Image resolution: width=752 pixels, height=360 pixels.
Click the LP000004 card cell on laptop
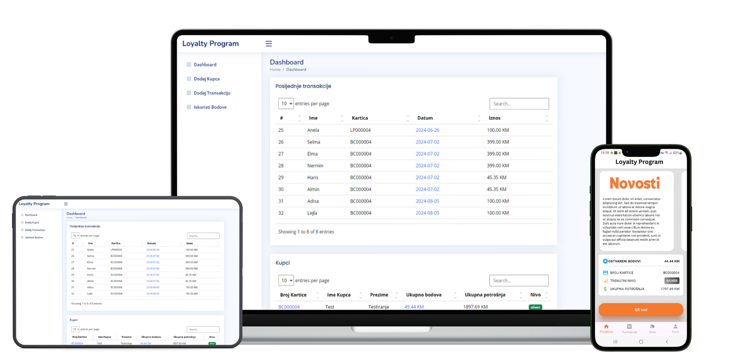click(x=360, y=130)
